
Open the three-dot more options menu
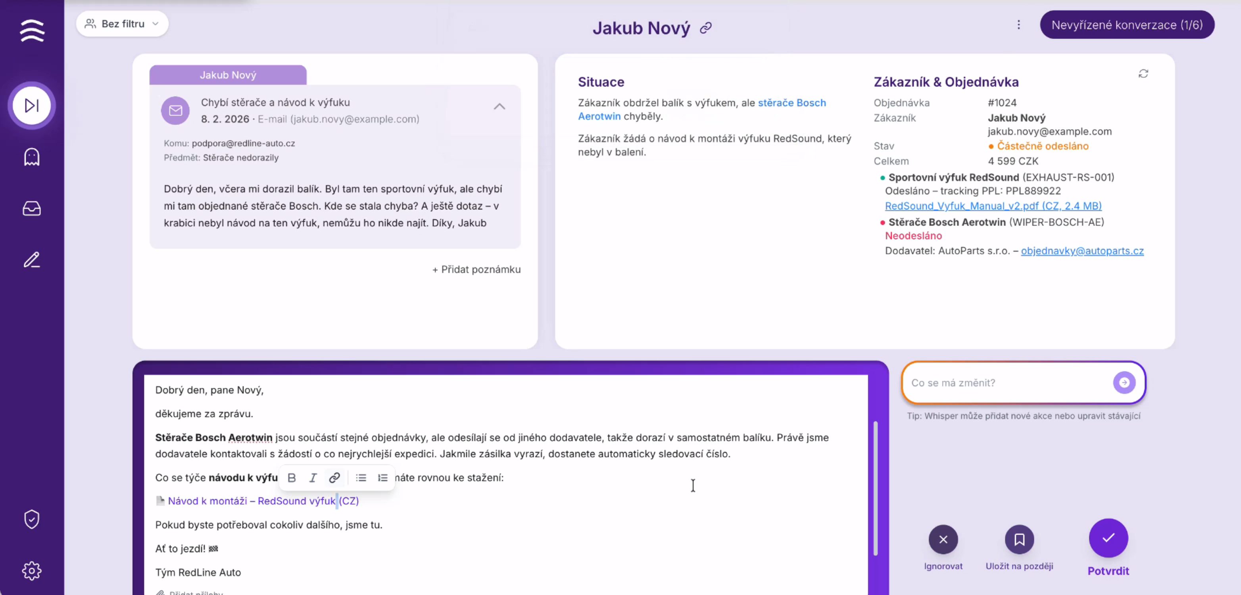1018,25
